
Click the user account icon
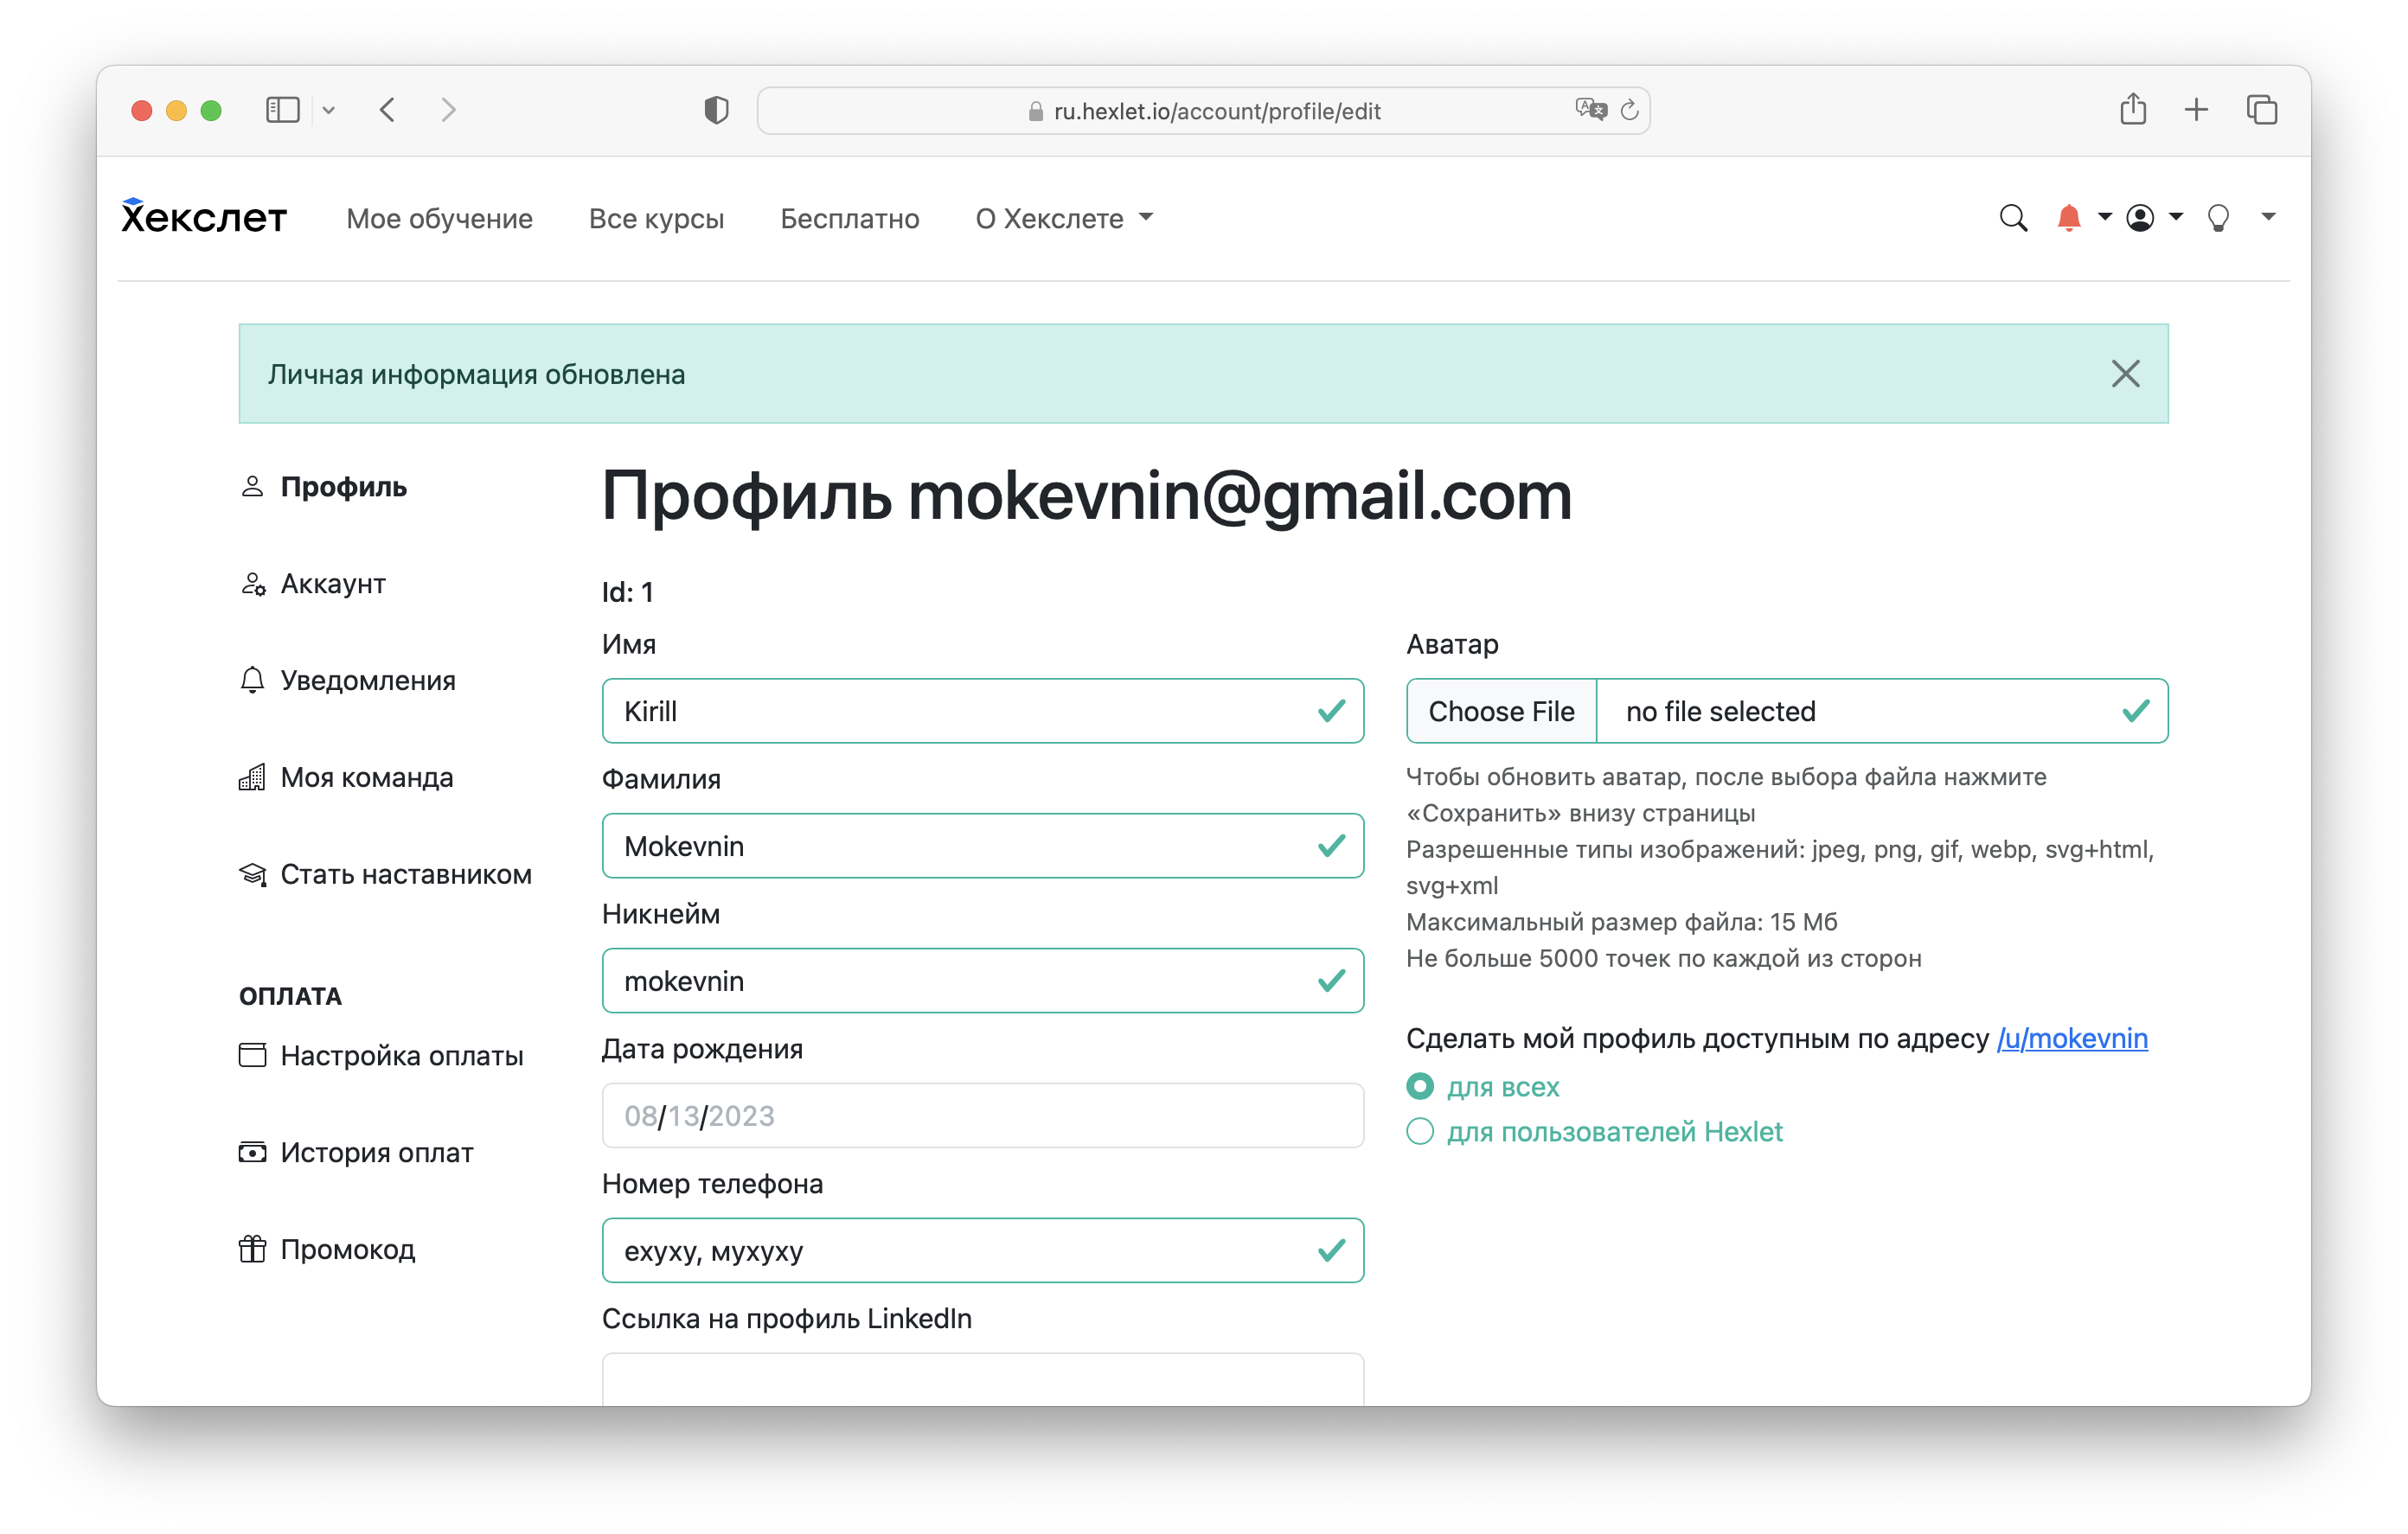click(x=2142, y=218)
